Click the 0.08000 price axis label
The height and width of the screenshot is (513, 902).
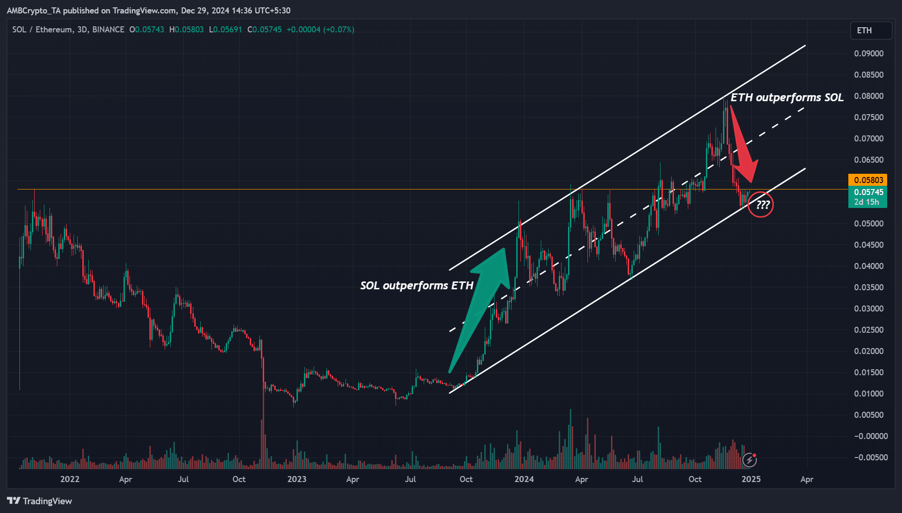pyautogui.click(x=869, y=96)
